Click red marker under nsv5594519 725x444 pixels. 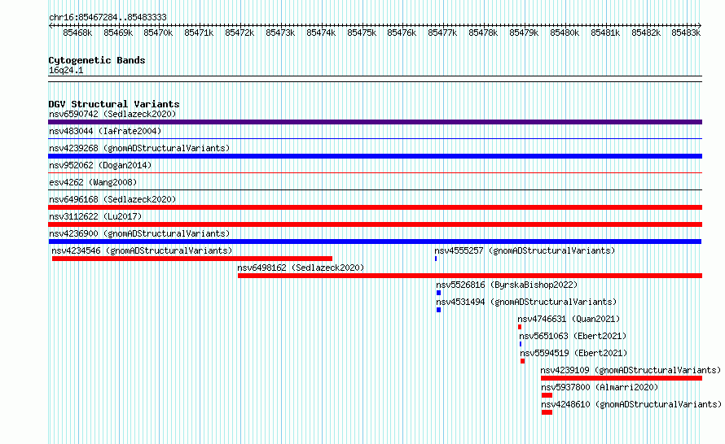coord(522,361)
